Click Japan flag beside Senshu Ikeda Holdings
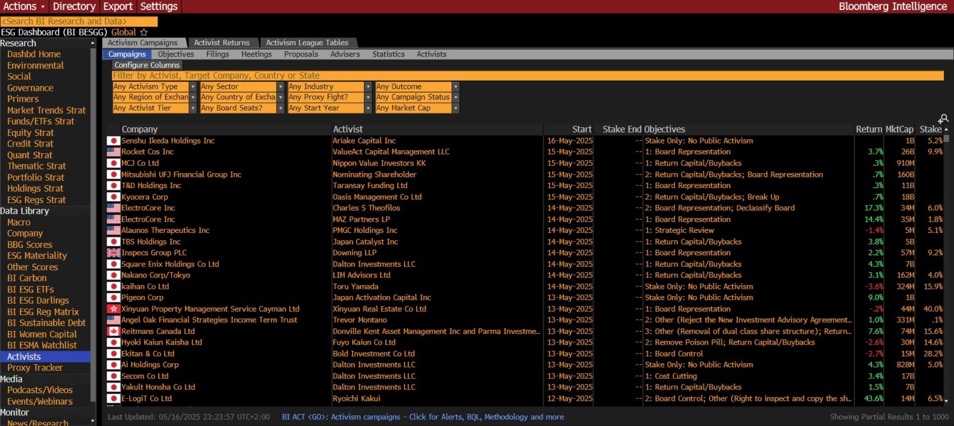 pos(114,141)
